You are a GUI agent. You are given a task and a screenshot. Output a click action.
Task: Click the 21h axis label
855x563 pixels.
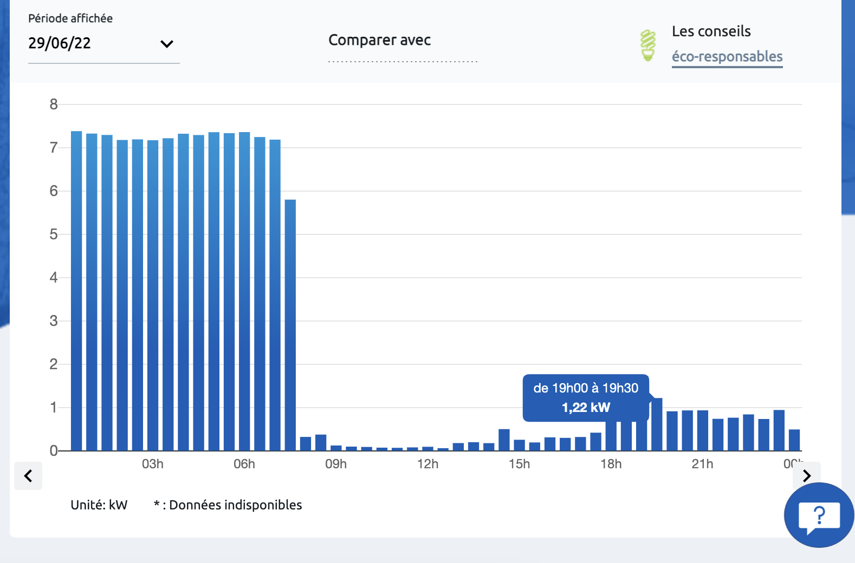click(702, 464)
